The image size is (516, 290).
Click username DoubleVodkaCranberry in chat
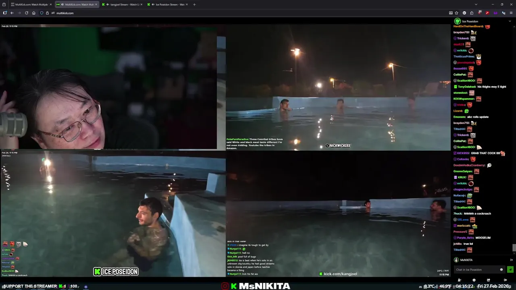(470, 165)
